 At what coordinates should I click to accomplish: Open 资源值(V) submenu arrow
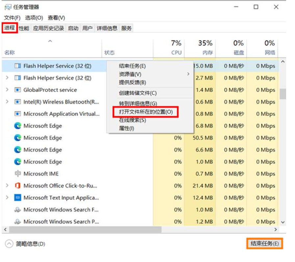point(188,74)
